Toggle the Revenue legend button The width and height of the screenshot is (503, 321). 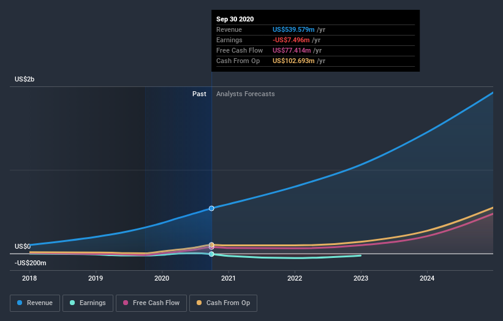click(35, 303)
